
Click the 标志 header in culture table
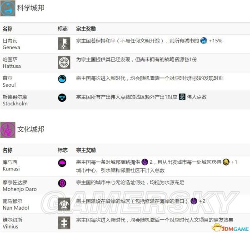pyautogui.click(x=63, y=150)
